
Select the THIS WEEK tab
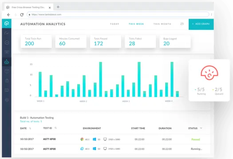pos(136,24)
